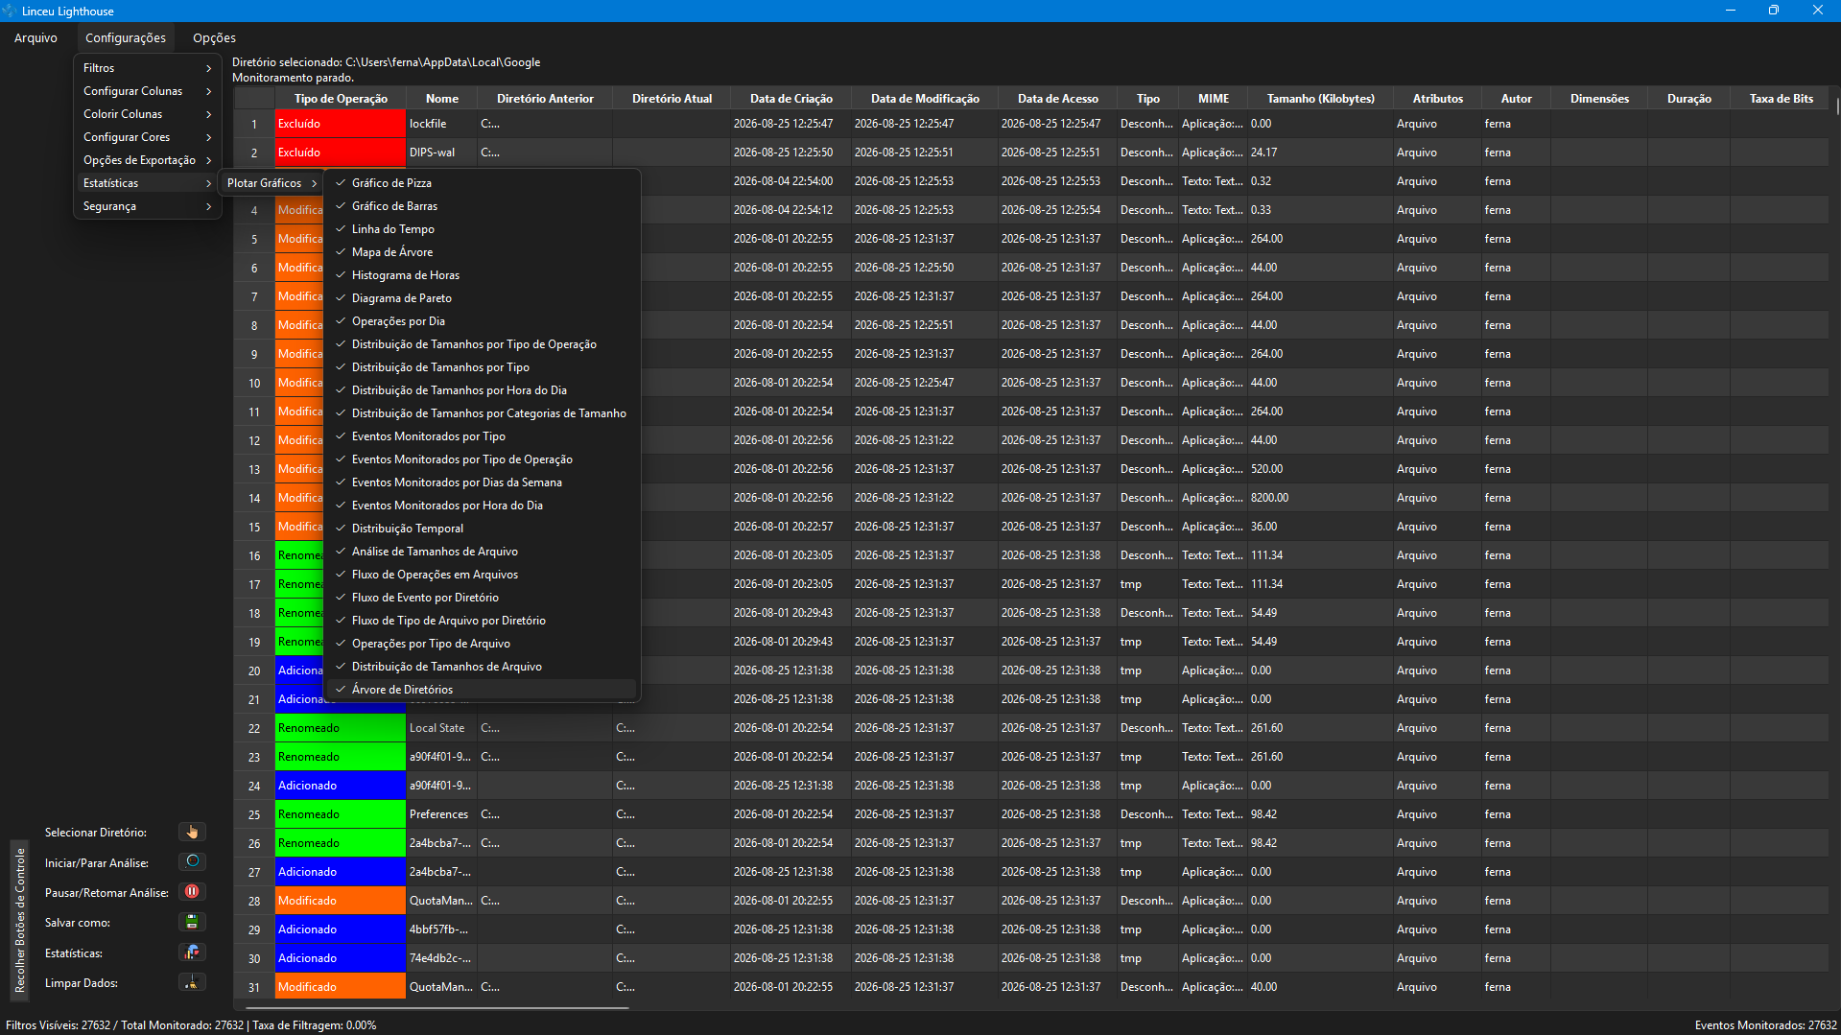Click 'Eventos Monitorados: 27632' status text
The height and width of the screenshot is (1035, 1841).
(1765, 1024)
